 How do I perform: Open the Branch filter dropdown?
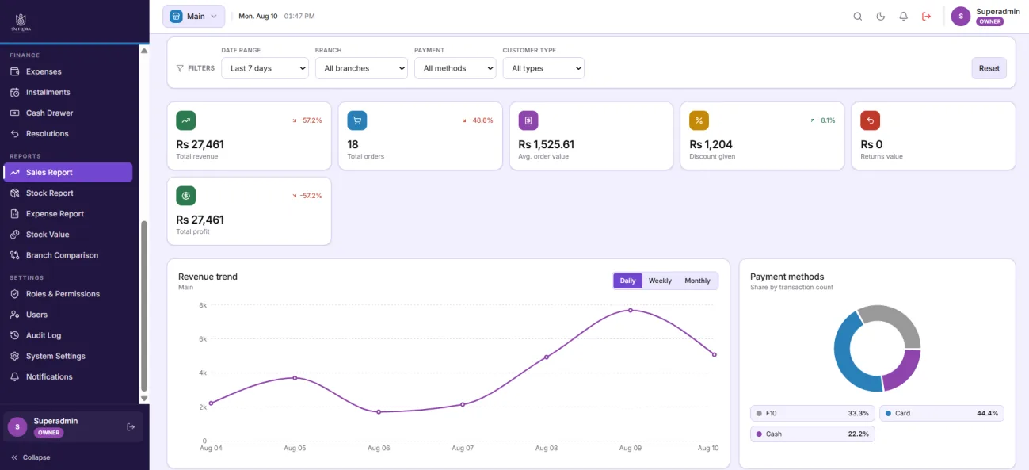pos(361,68)
